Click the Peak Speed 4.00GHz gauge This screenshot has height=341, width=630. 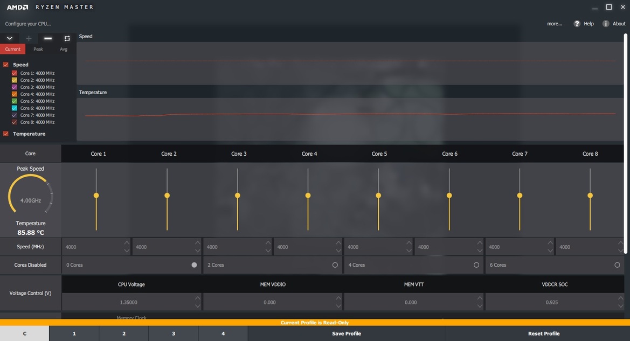[31, 193]
